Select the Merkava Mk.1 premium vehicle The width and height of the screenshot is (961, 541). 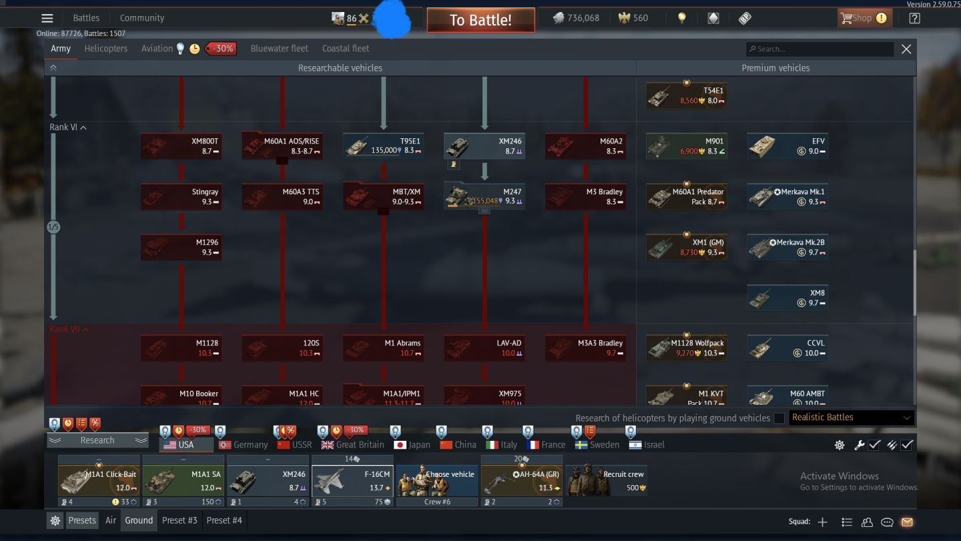(787, 196)
